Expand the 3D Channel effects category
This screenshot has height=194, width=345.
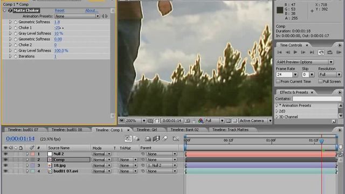click(277, 117)
